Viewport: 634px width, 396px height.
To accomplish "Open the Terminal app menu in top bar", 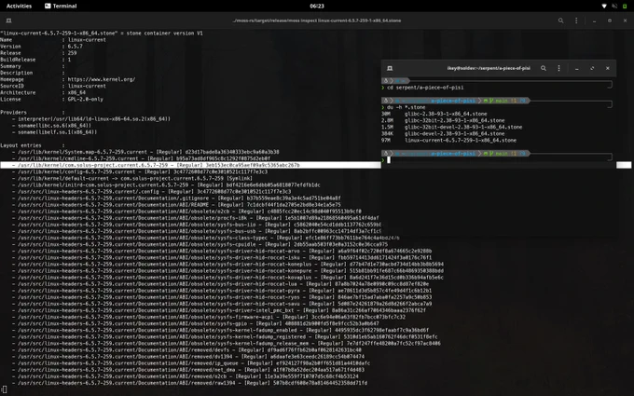I will (61, 7).
